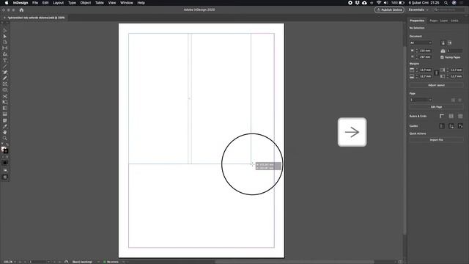Viewport: 469px width, 264px height.
Task: Select the Direct Selection tool
Action: pos(5,36)
